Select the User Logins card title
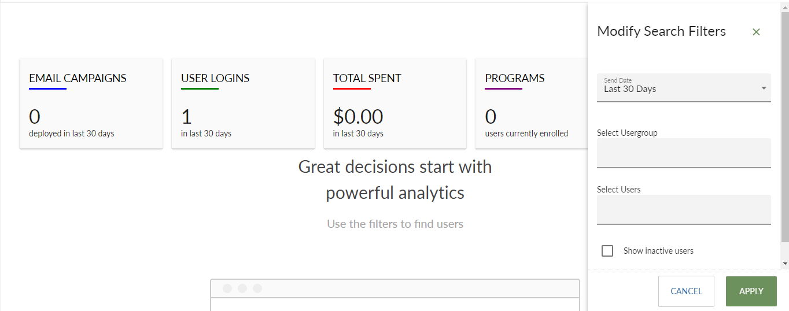The width and height of the screenshot is (789, 311). point(215,78)
